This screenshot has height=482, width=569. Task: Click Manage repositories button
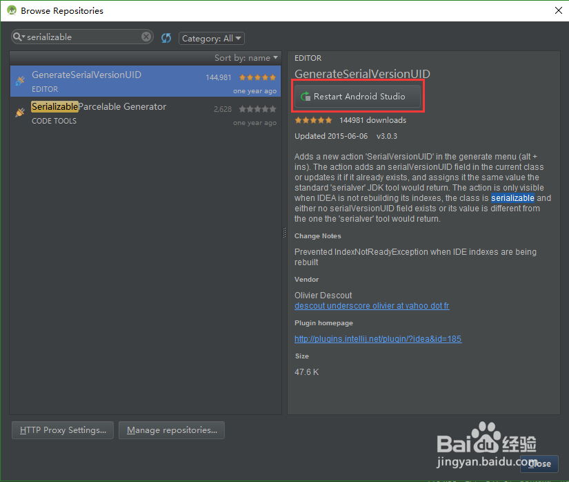[x=172, y=430]
